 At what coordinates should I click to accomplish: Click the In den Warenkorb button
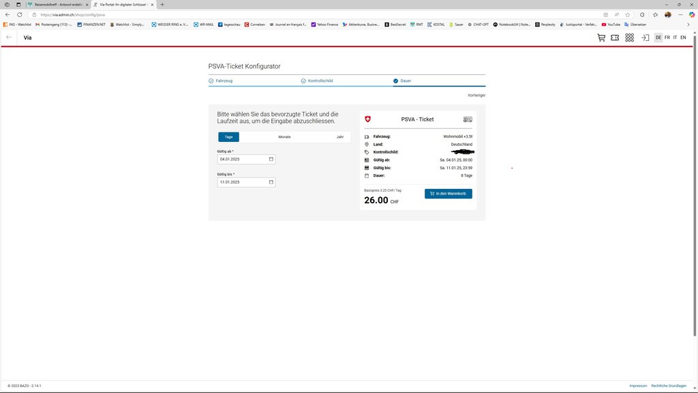click(x=449, y=193)
